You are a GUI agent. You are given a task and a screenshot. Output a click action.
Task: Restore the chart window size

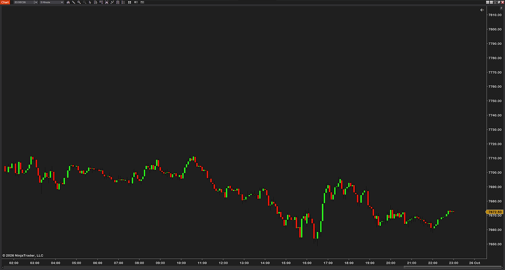pyautogui.click(x=499, y=2)
